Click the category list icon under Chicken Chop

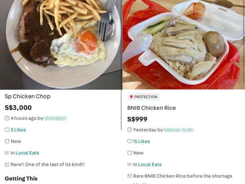[7, 153]
